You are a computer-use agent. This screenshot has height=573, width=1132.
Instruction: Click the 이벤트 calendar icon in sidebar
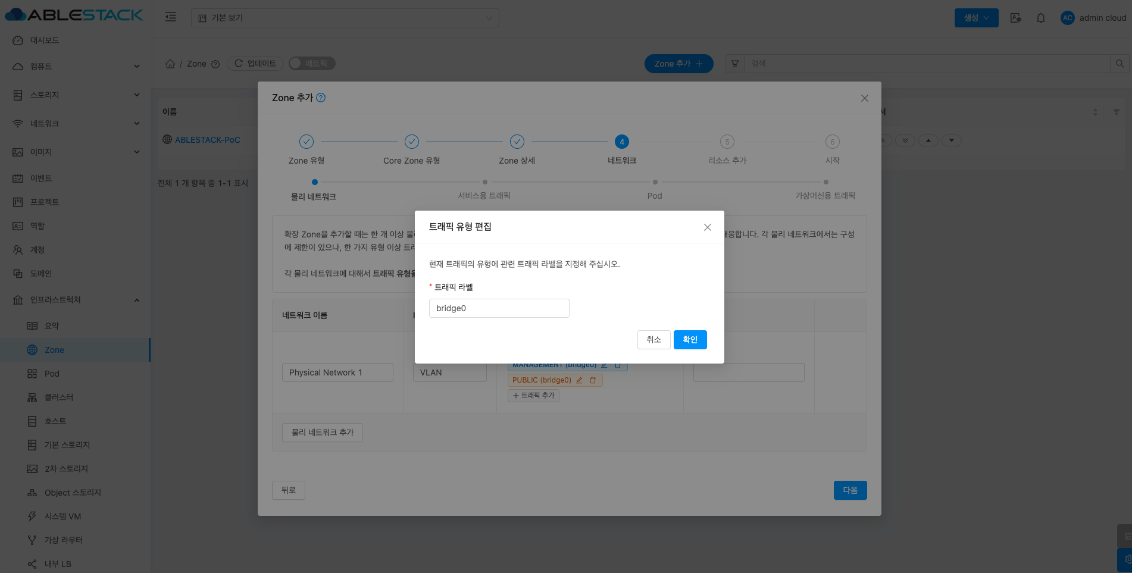pyautogui.click(x=18, y=179)
